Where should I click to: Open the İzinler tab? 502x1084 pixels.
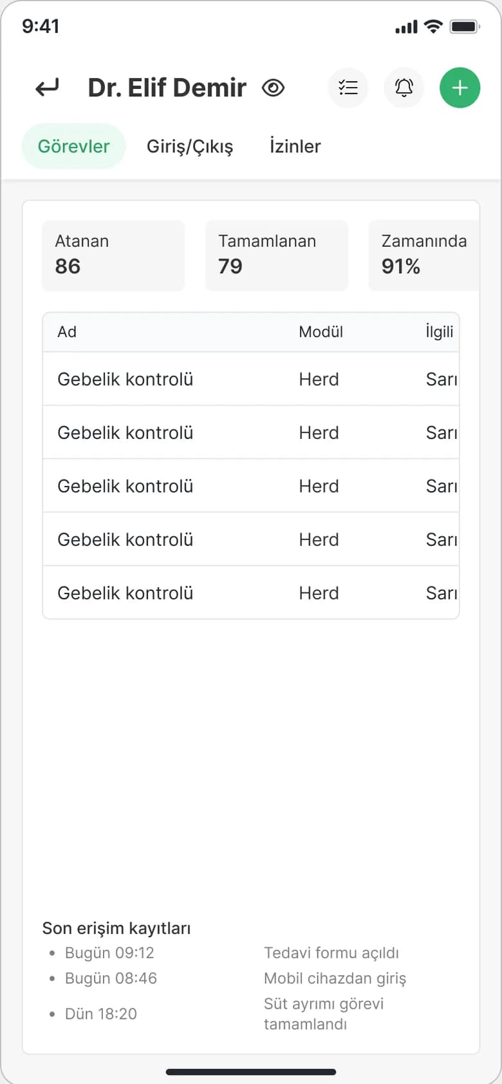tap(295, 146)
